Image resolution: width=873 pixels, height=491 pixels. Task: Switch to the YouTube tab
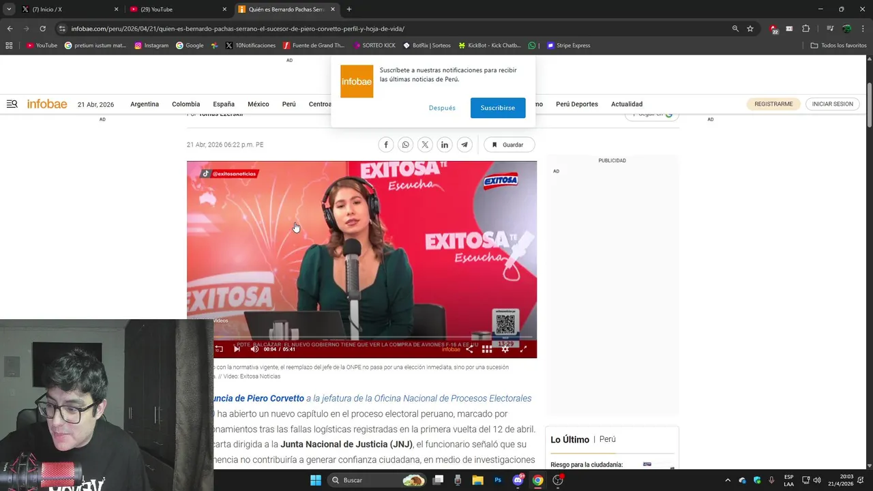(x=178, y=9)
